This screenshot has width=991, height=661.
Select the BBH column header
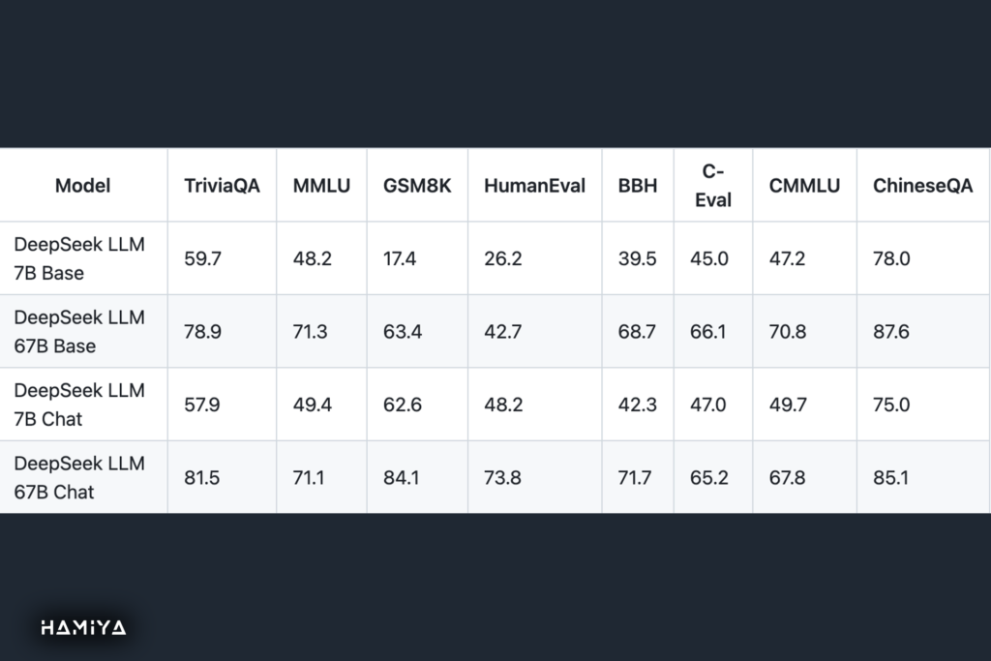(x=638, y=186)
